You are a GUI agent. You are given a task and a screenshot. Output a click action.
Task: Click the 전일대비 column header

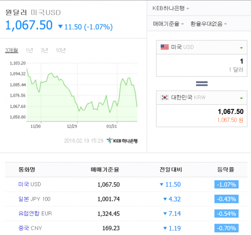(x=171, y=170)
